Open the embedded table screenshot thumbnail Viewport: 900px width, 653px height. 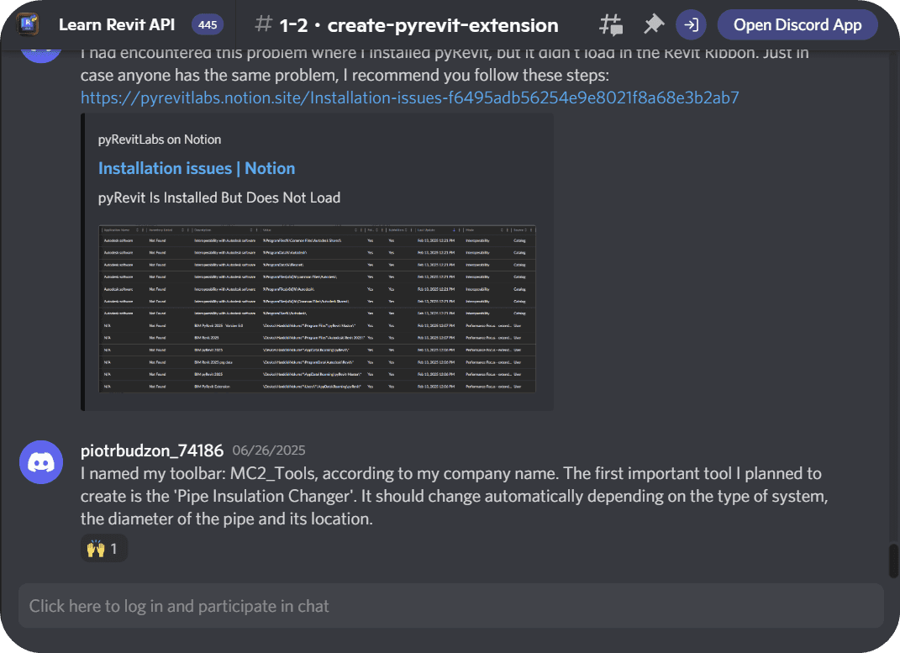click(x=317, y=308)
